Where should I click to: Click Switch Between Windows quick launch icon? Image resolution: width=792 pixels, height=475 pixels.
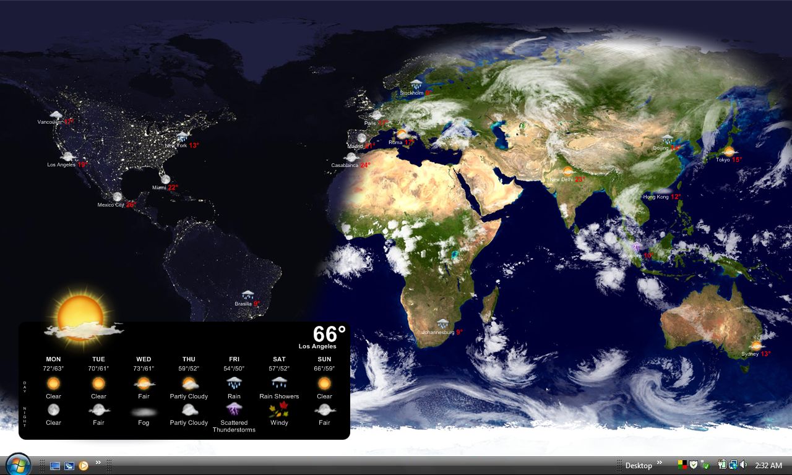point(69,466)
